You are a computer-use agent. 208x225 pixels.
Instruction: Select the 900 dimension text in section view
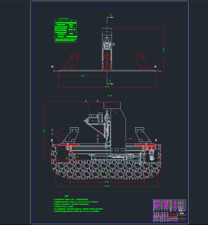[x=130, y=139]
